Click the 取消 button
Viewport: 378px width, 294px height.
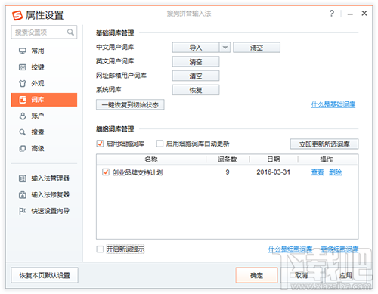pos(302,275)
